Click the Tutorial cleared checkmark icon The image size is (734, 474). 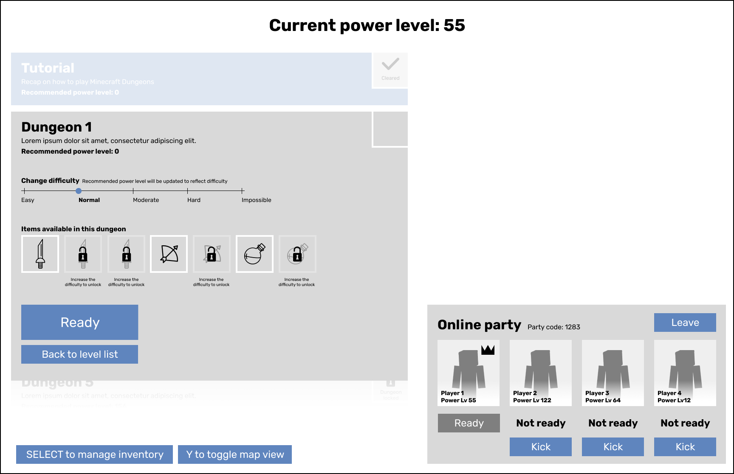(x=390, y=65)
